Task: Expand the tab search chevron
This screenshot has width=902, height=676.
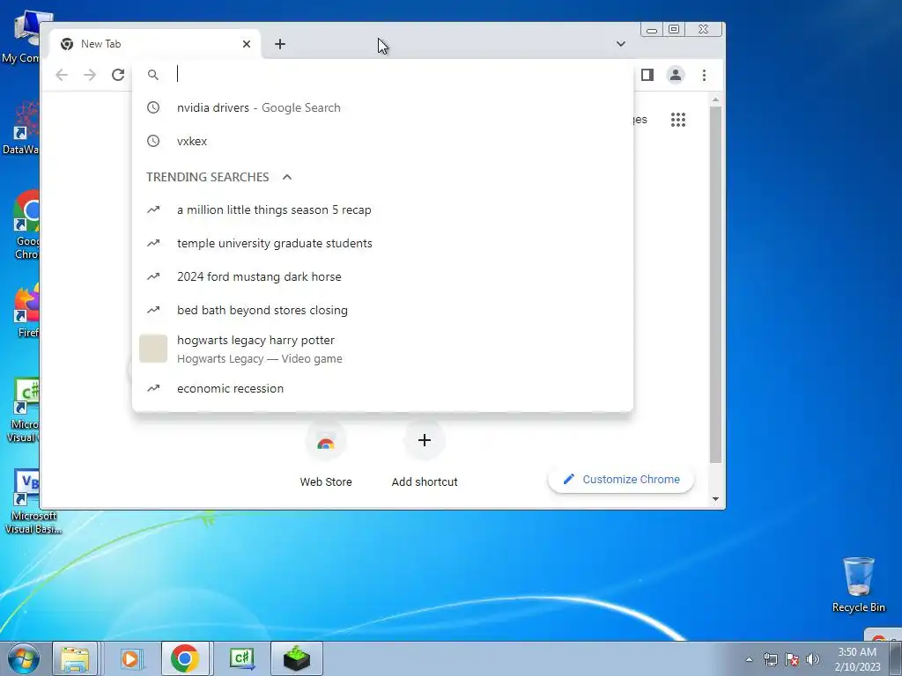Action: [621, 44]
